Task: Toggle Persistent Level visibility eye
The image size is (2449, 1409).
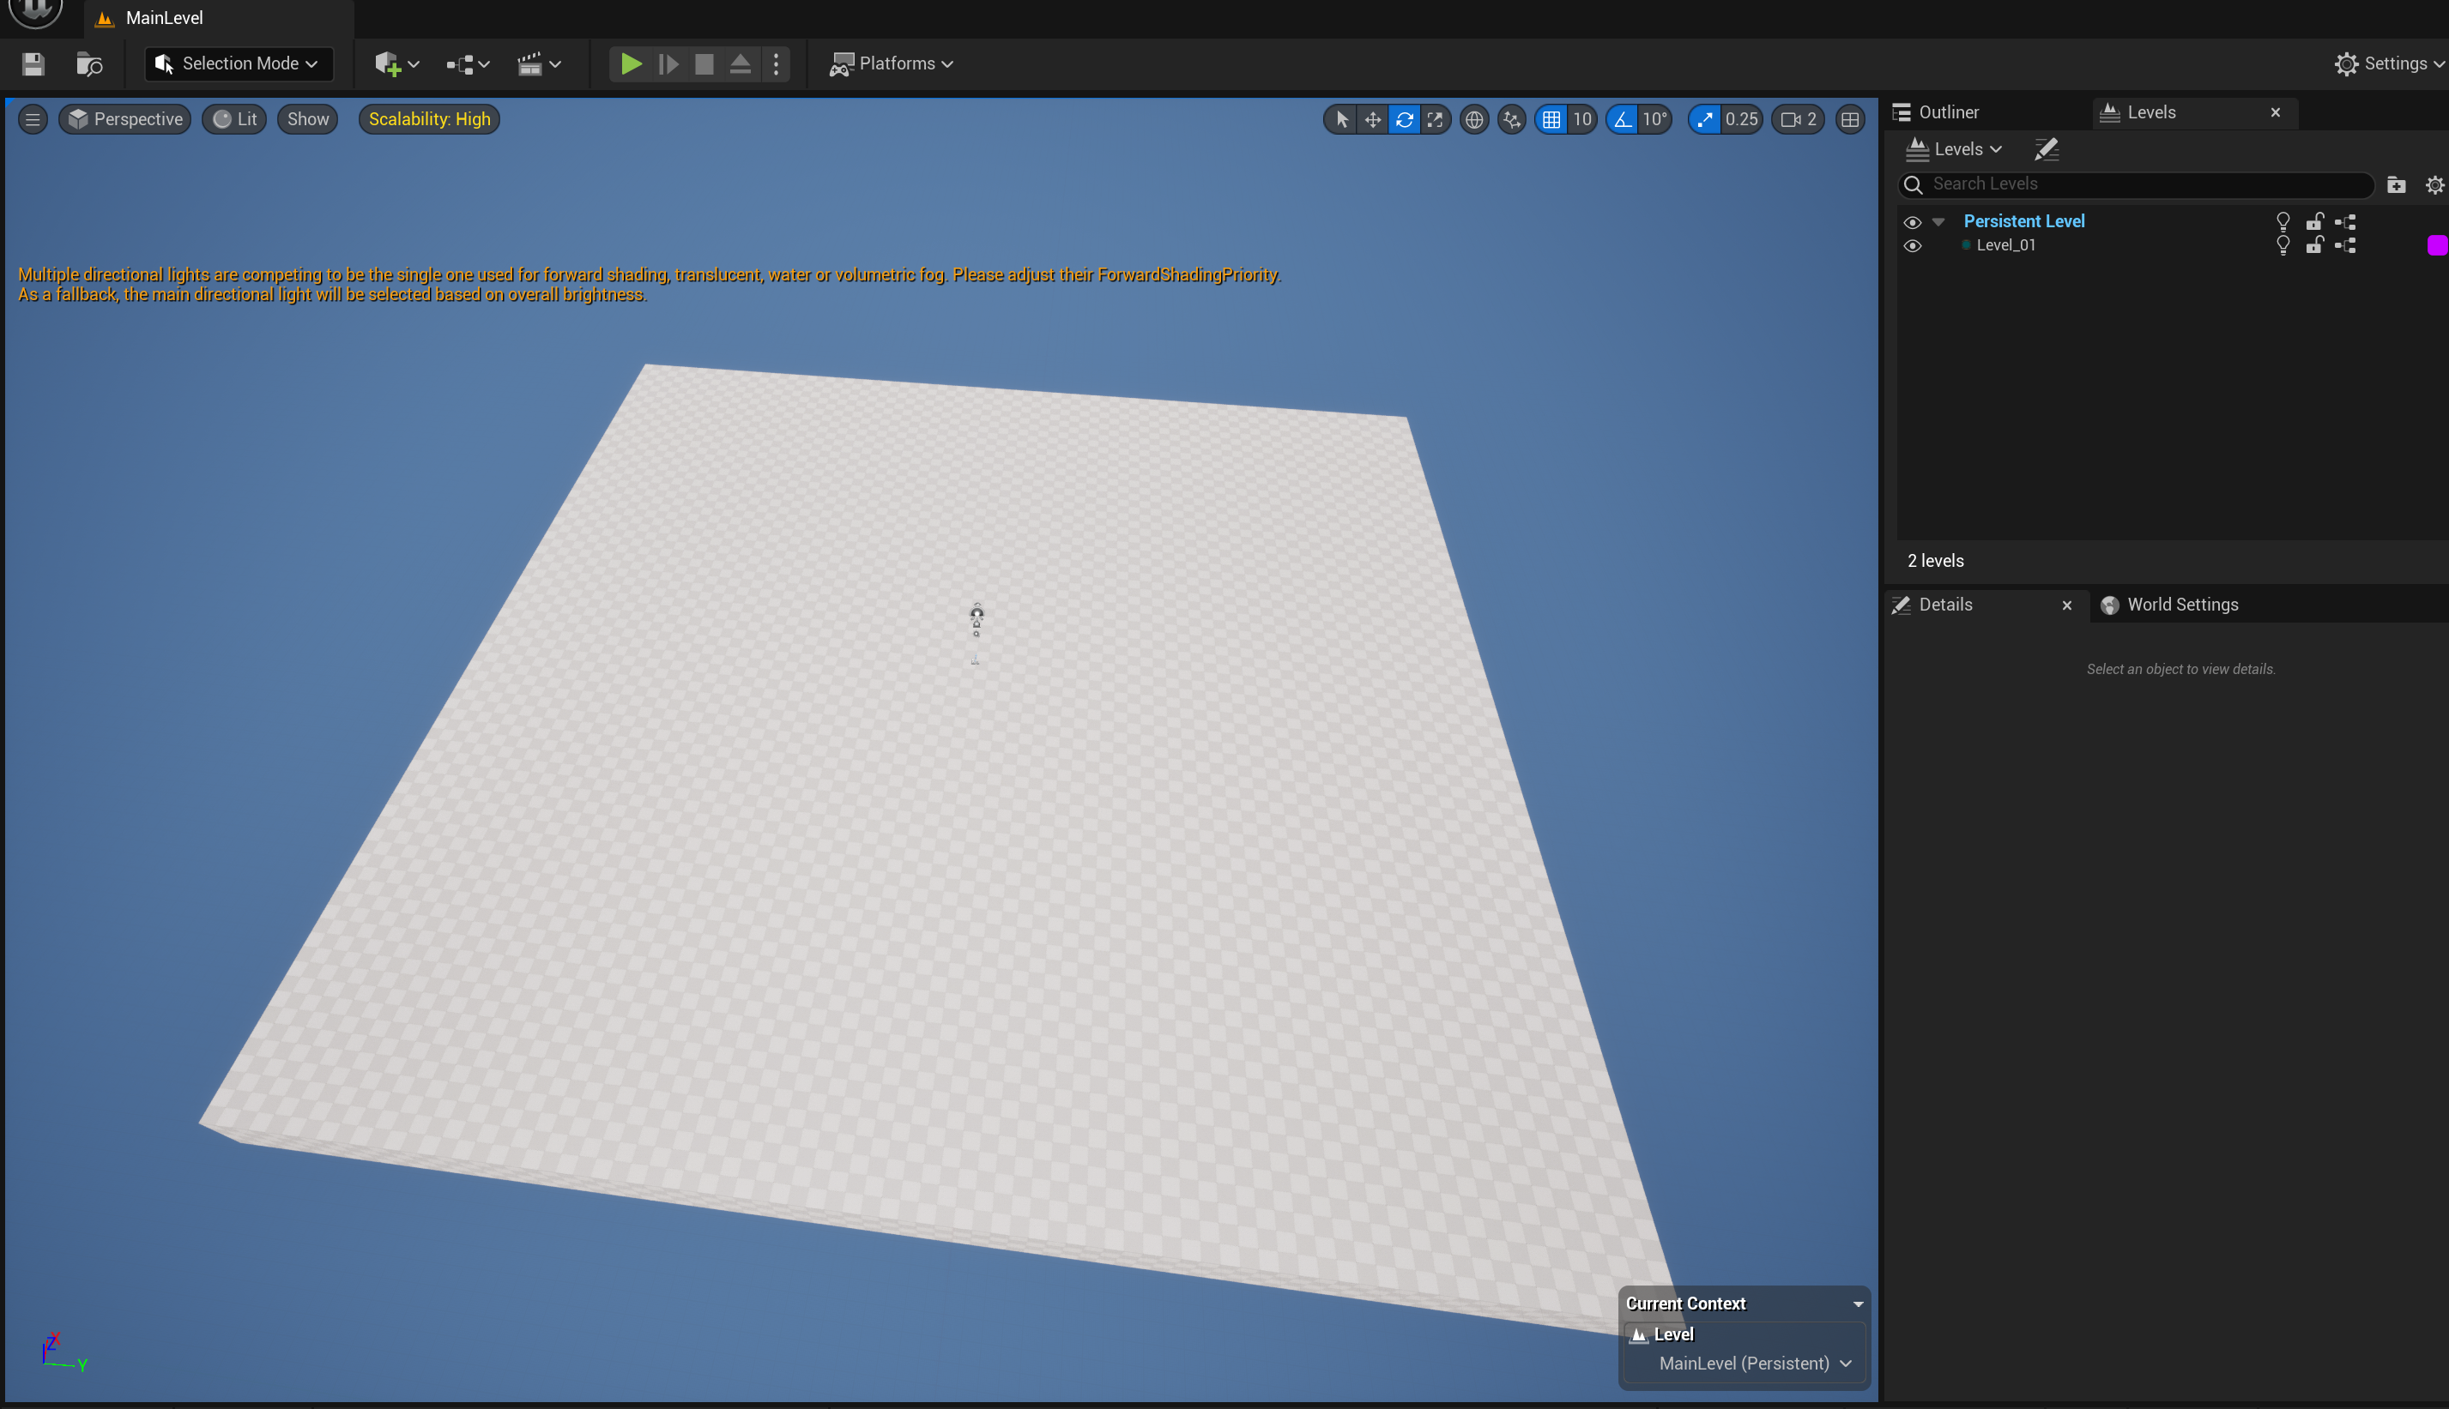Action: (1912, 221)
